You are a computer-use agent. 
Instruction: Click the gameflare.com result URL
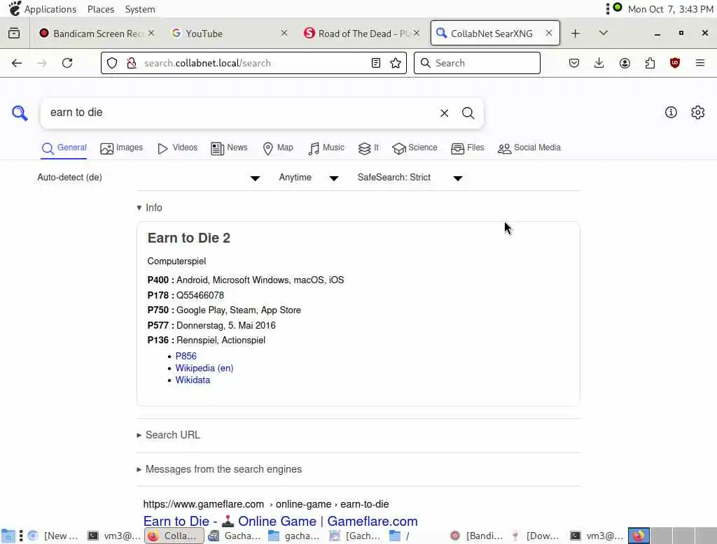pyautogui.click(x=265, y=504)
